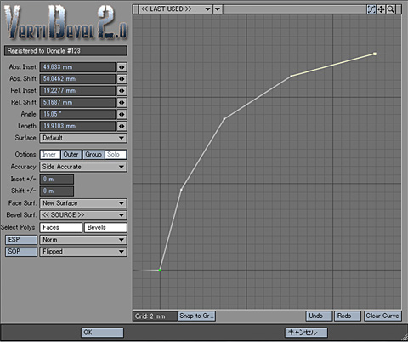This screenshot has width=408, height=342.
Task: Open the ESP Norm dropdown
Action: pyautogui.click(x=83, y=240)
